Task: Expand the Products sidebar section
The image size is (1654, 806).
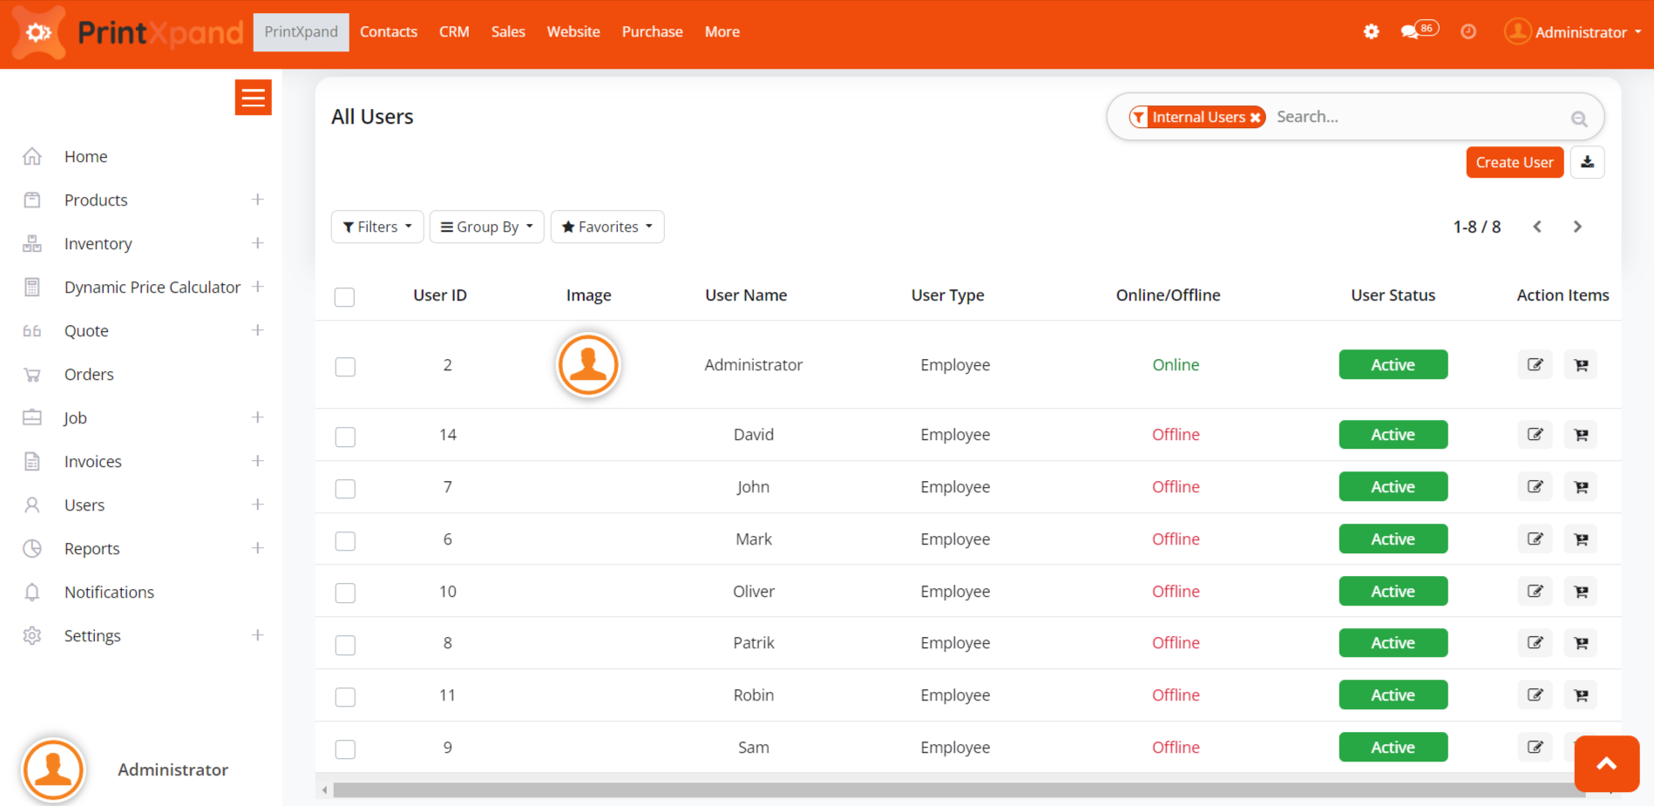Action: (x=257, y=200)
